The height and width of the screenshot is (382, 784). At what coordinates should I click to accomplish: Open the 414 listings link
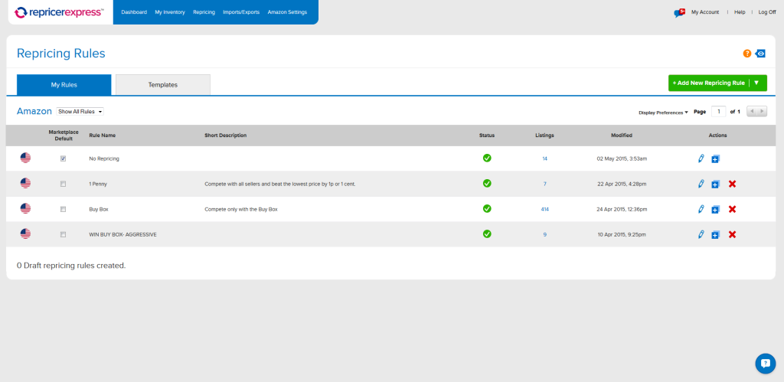click(544, 210)
